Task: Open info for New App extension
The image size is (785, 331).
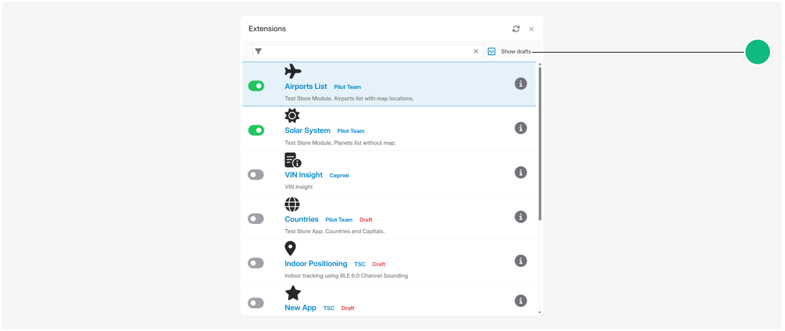Action: click(x=521, y=301)
